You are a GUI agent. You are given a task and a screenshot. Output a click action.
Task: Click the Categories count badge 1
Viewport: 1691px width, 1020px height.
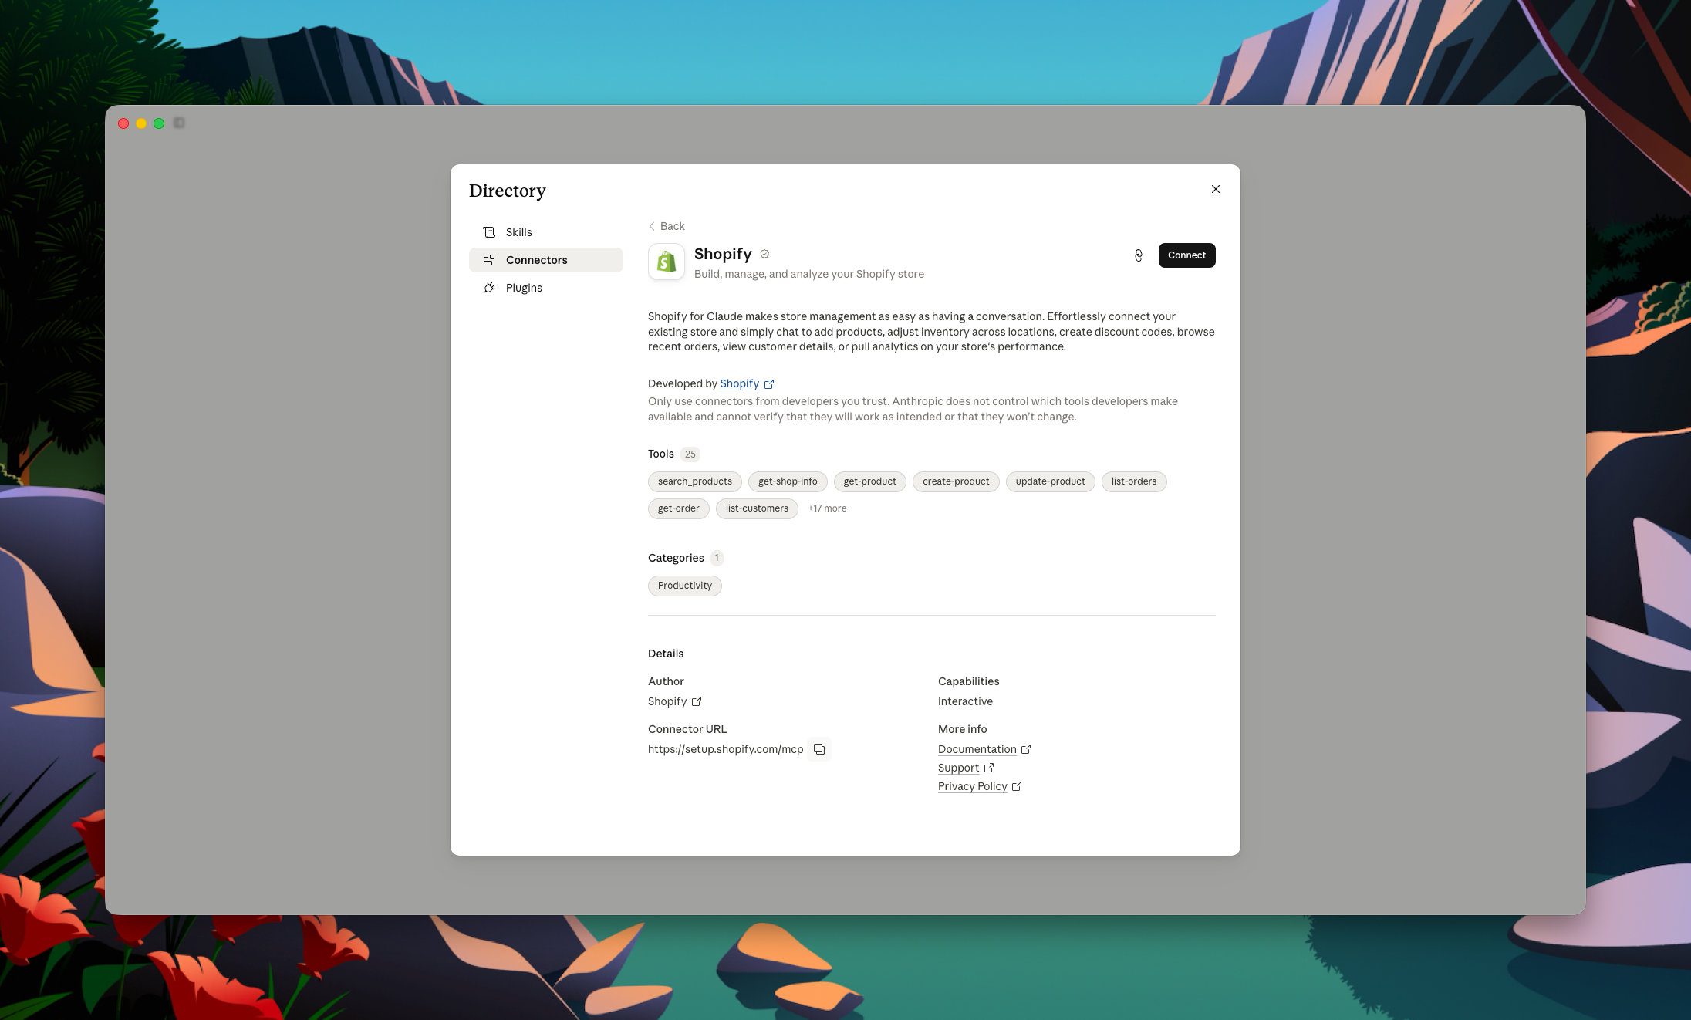[x=717, y=558]
